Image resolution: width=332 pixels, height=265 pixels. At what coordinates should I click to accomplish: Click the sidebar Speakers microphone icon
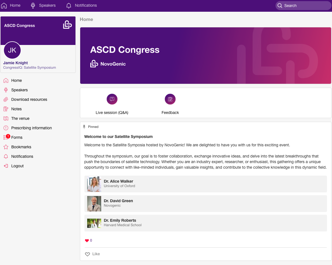tap(6, 90)
